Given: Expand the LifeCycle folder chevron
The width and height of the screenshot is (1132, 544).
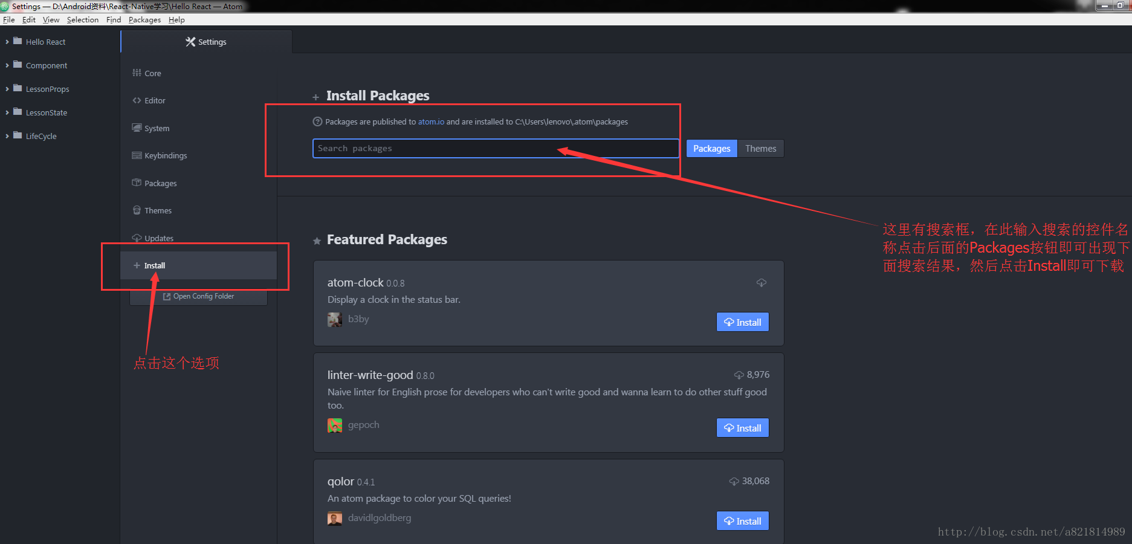Looking at the screenshot, I should [7, 136].
